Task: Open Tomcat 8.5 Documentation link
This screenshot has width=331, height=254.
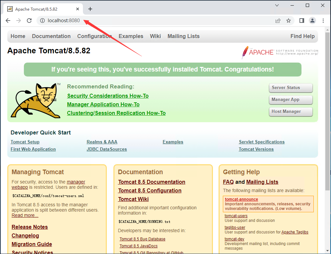Action: 152,182
